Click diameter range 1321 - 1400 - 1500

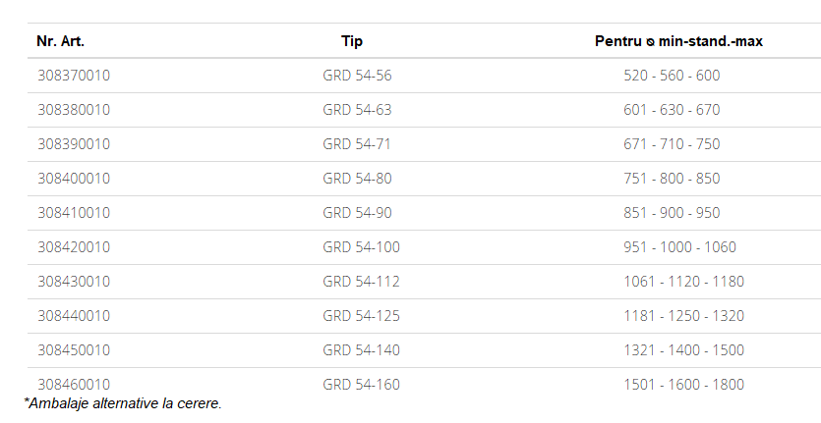[x=683, y=350]
